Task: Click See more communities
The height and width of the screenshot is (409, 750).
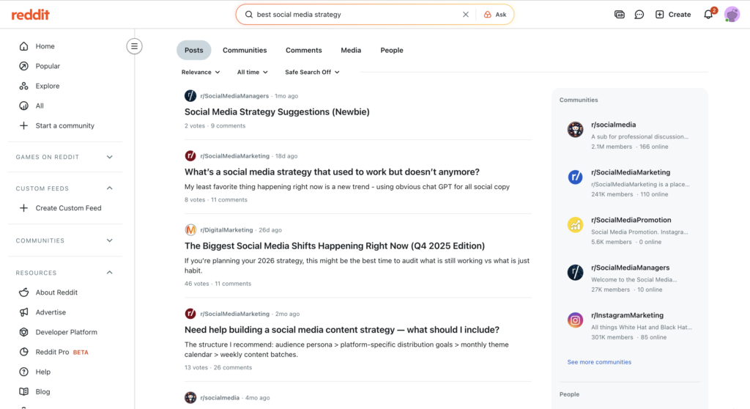Action: click(599, 362)
